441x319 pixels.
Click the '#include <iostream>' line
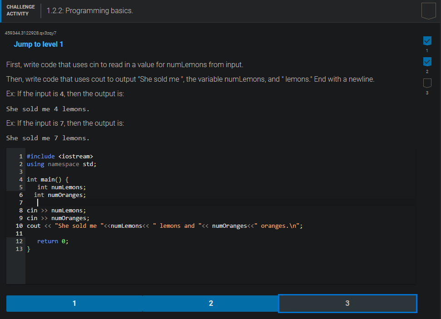click(60, 156)
